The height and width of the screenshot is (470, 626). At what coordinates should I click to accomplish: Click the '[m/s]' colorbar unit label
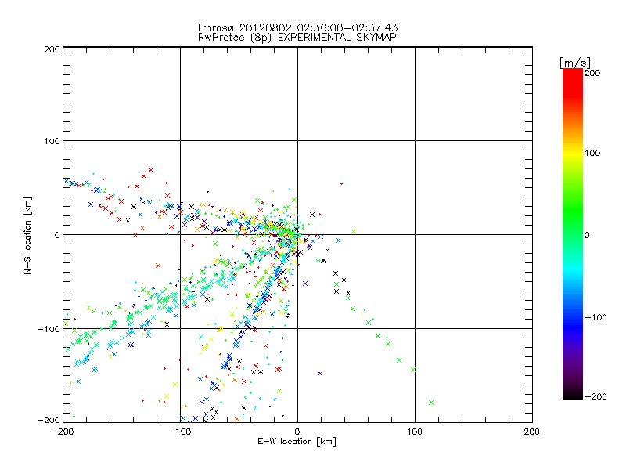pos(575,63)
